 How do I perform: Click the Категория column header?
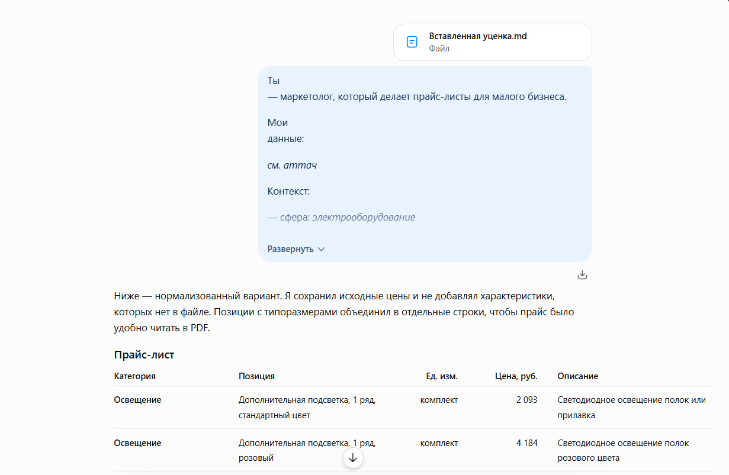[x=134, y=376]
